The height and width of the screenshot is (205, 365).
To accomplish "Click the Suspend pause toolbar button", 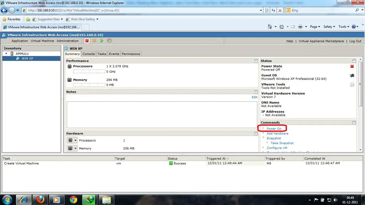I will [94, 41].
